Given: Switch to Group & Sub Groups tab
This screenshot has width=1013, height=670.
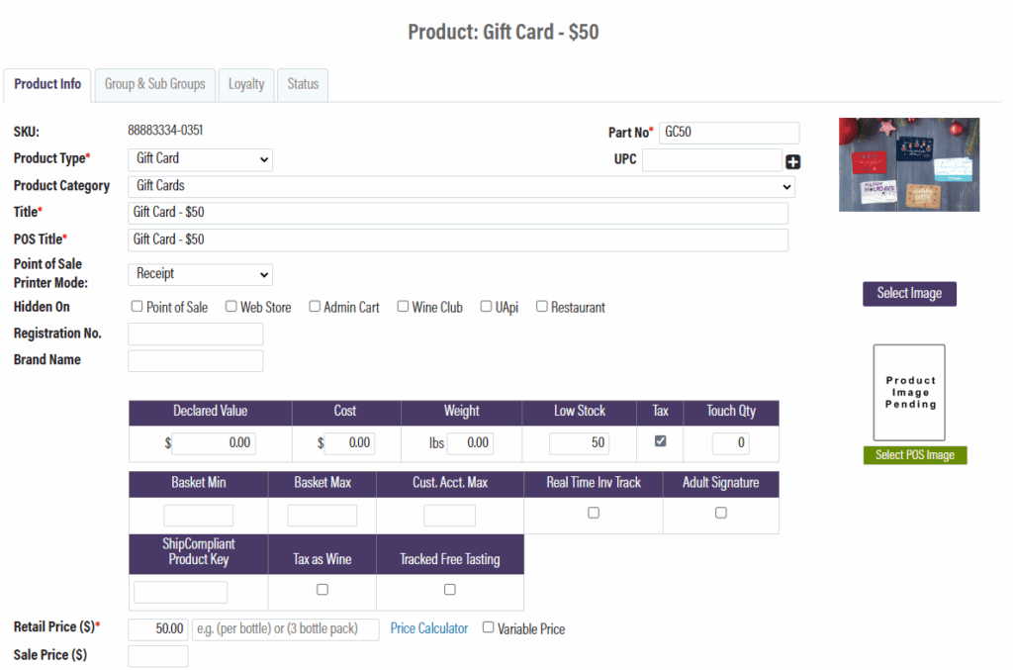Looking at the screenshot, I should tap(155, 84).
